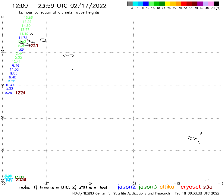Click the 'jason2' satellite legend label
The height and width of the screenshot is (196, 223).
coord(127,187)
